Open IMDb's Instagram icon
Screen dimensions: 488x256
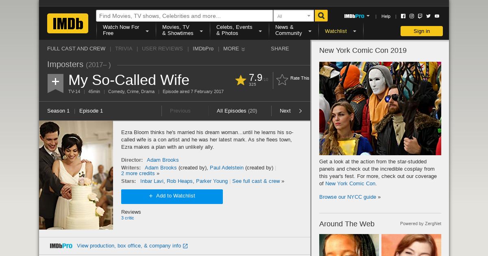[x=412, y=16]
